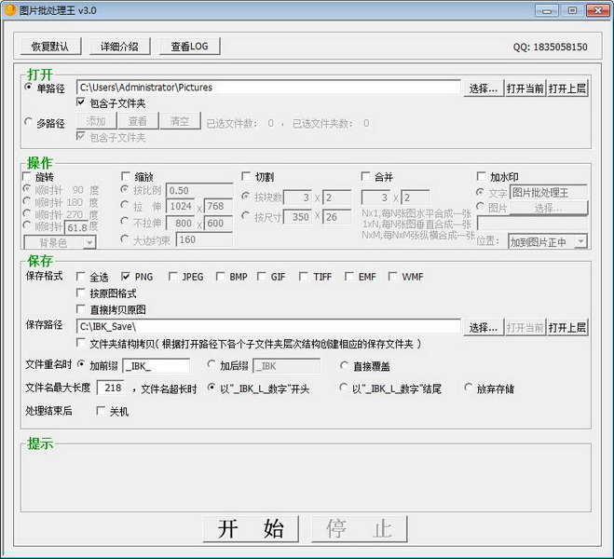Click the max filename length field 218
Viewport: 614px width, 559px height.
click(111, 388)
